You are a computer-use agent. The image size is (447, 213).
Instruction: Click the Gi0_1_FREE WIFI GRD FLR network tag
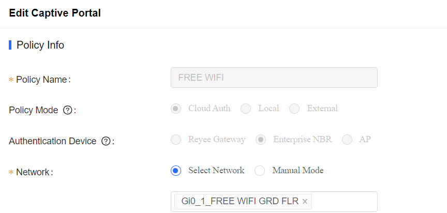[240, 202]
